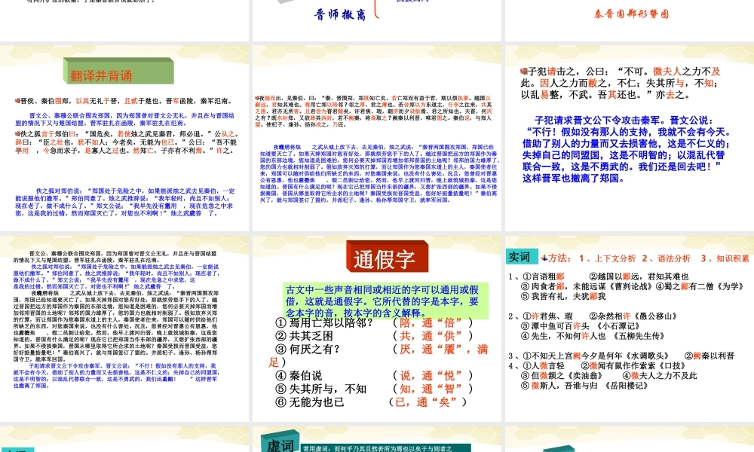The image size is (754, 452).
Task: Select the 虚词 slide thumbnail in the partly visible last row
Action: click(377, 439)
